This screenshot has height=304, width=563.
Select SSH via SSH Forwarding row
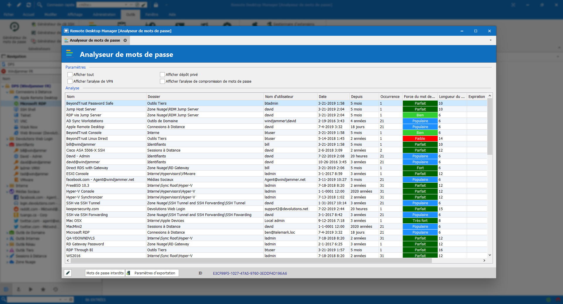[x=276, y=215]
